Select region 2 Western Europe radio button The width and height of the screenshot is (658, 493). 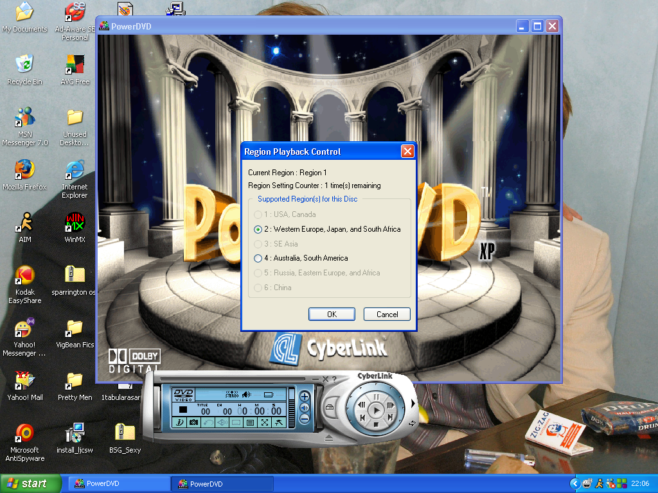pyautogui.click(x=258, y=229)
